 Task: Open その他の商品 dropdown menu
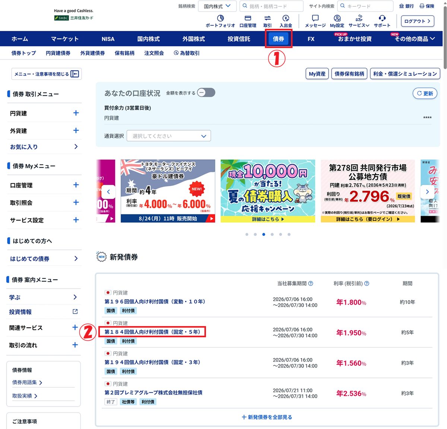[x=415, y=39]
